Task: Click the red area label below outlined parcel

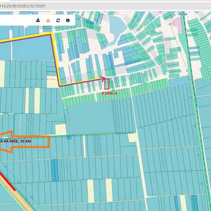Action: 110,93
